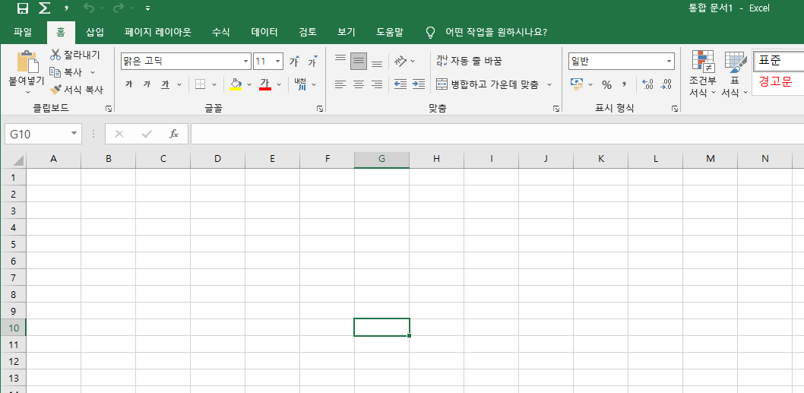This screenshot has width=804, height=393.
Task: Click the AutoSum sigma icon in quick access toolbar
Action: (45, 8)
